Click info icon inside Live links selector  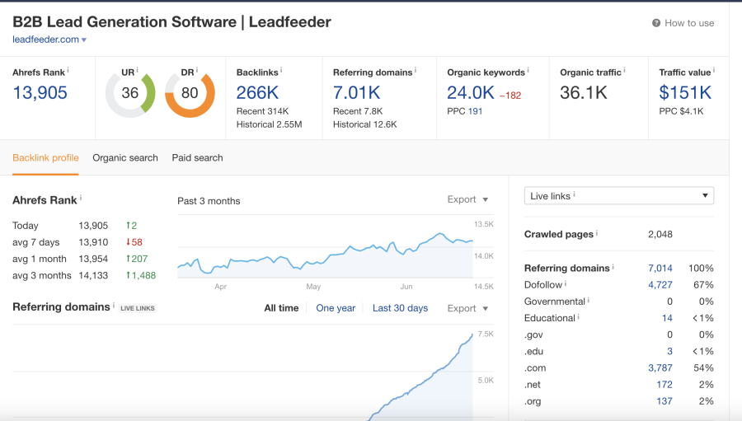575,194
